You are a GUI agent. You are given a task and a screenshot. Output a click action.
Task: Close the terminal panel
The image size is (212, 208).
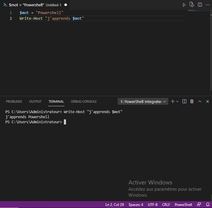[x=208, y=101]
